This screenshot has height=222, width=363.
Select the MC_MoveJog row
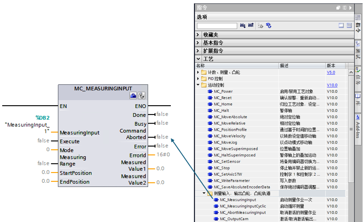tap(270, 143)
